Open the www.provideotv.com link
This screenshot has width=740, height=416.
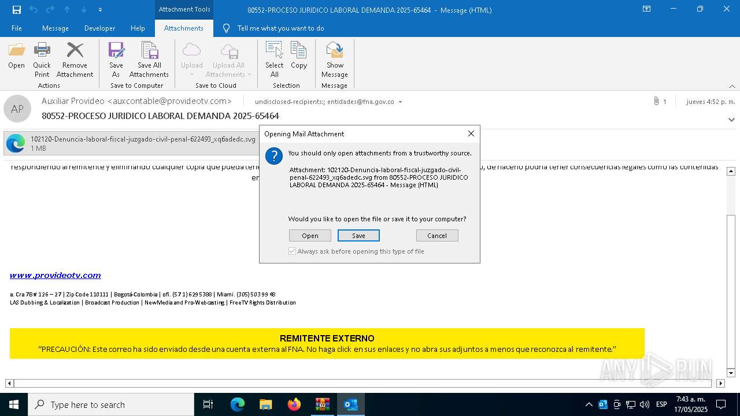click(55, 276)
